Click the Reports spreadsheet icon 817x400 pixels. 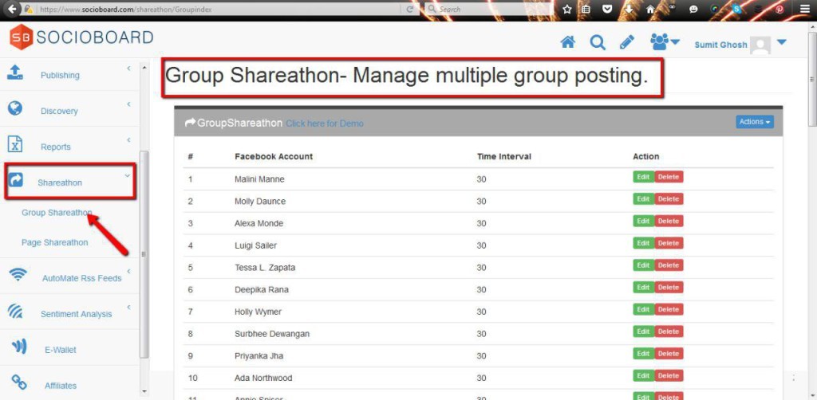coord(16,144)
